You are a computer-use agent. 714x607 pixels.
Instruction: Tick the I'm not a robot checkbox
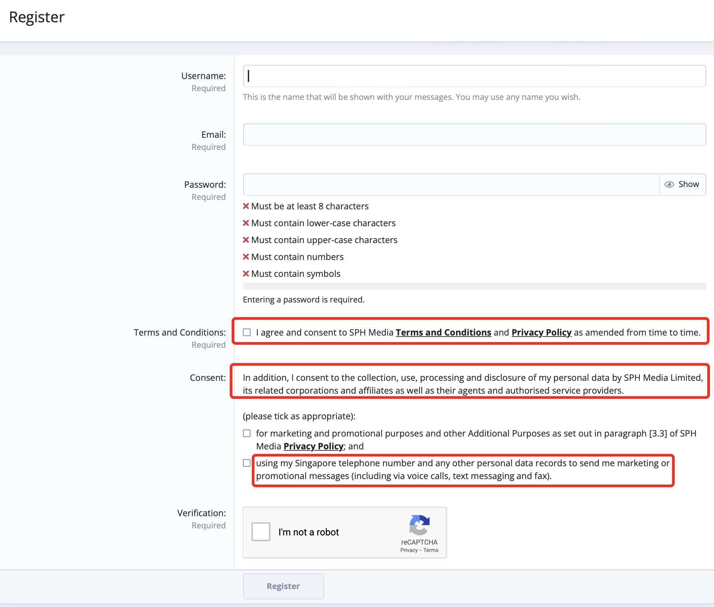coord(261,532)
